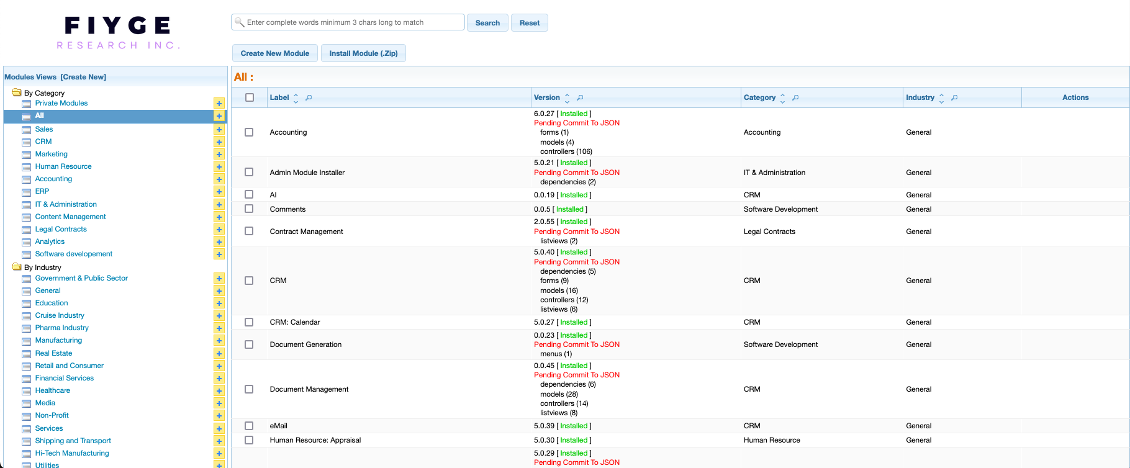1130x468 pixels.
Task: Click the plus icon beside Private Modules
Action: (219, 103)
